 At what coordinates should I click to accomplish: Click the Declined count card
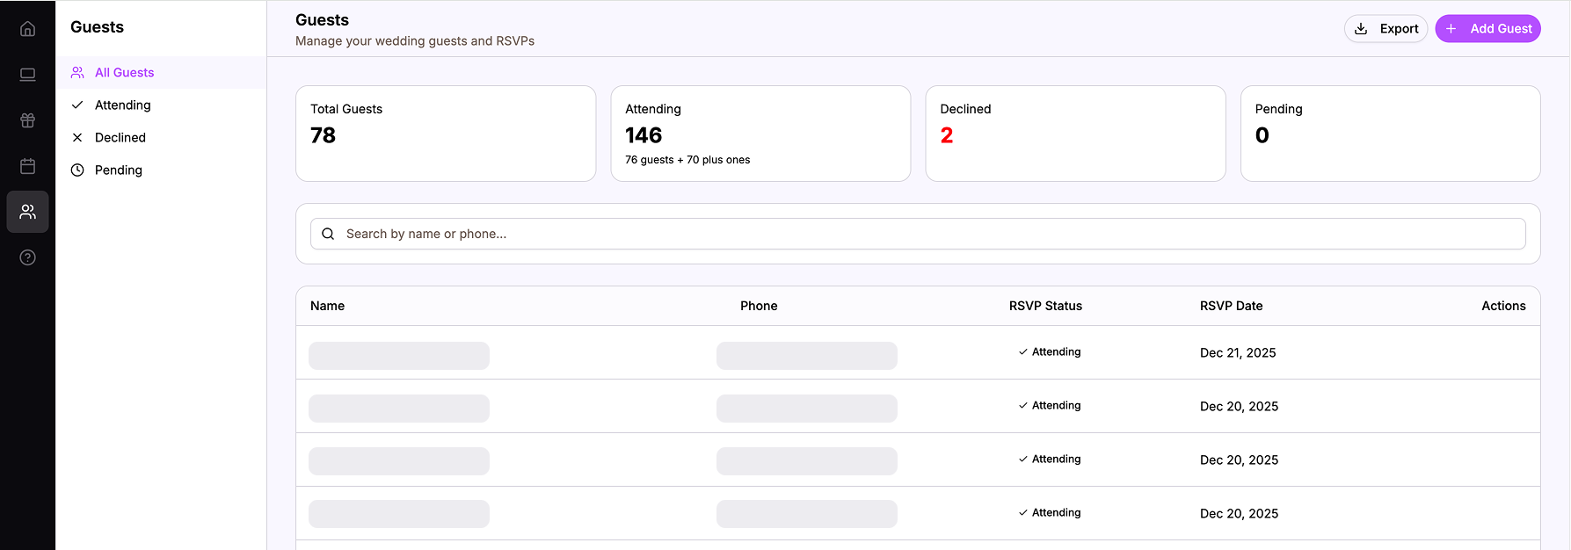pos(1075,134)
